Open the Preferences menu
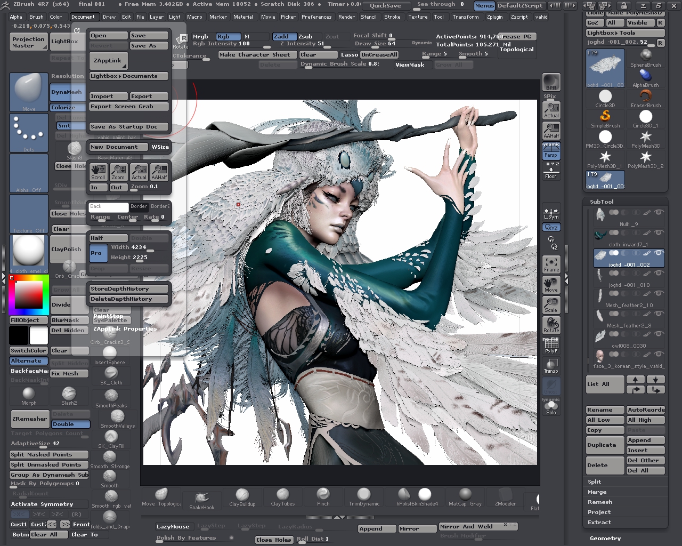Viewport: 682px width, 546px height. coord(316,17)
